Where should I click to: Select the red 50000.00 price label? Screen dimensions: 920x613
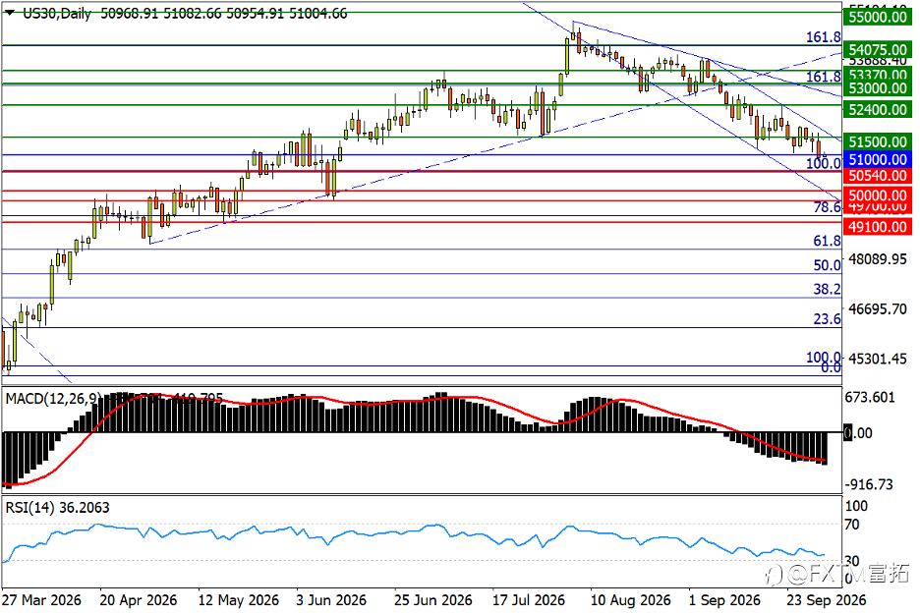pyautogui.click(x=878, y=195)
